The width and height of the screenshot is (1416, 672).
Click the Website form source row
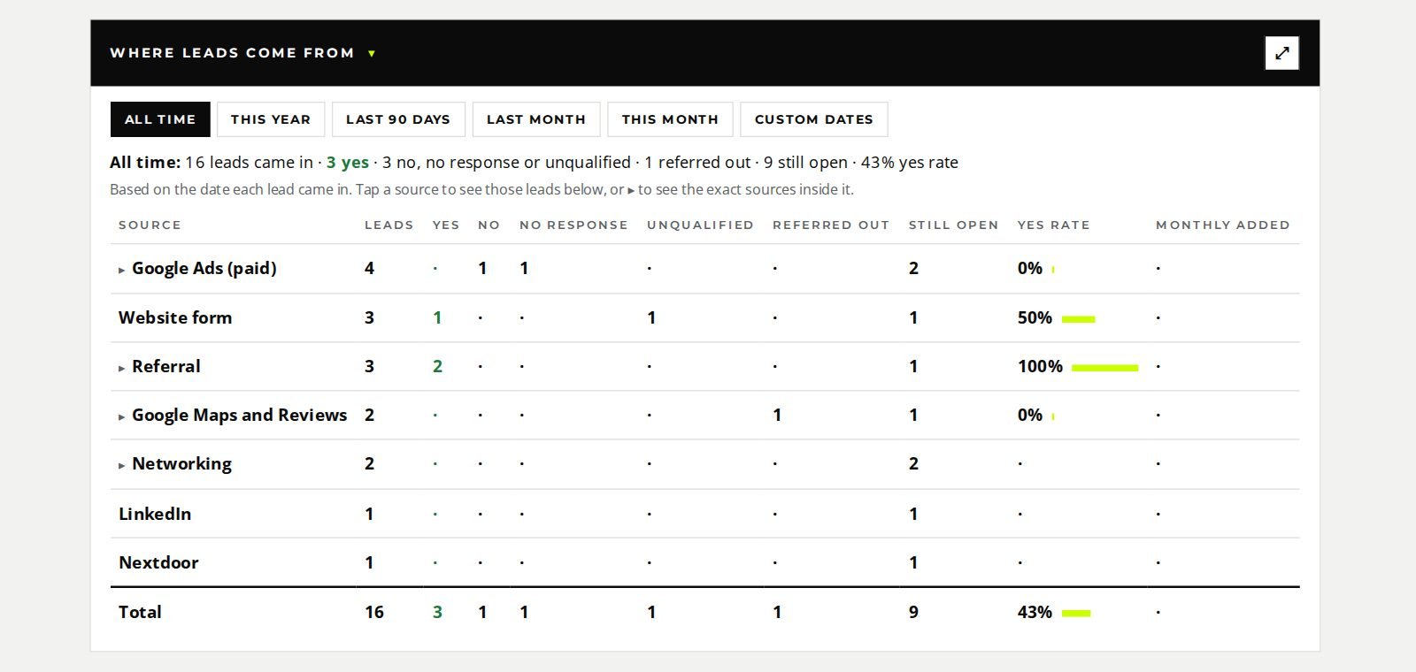(x=705, y=317)
